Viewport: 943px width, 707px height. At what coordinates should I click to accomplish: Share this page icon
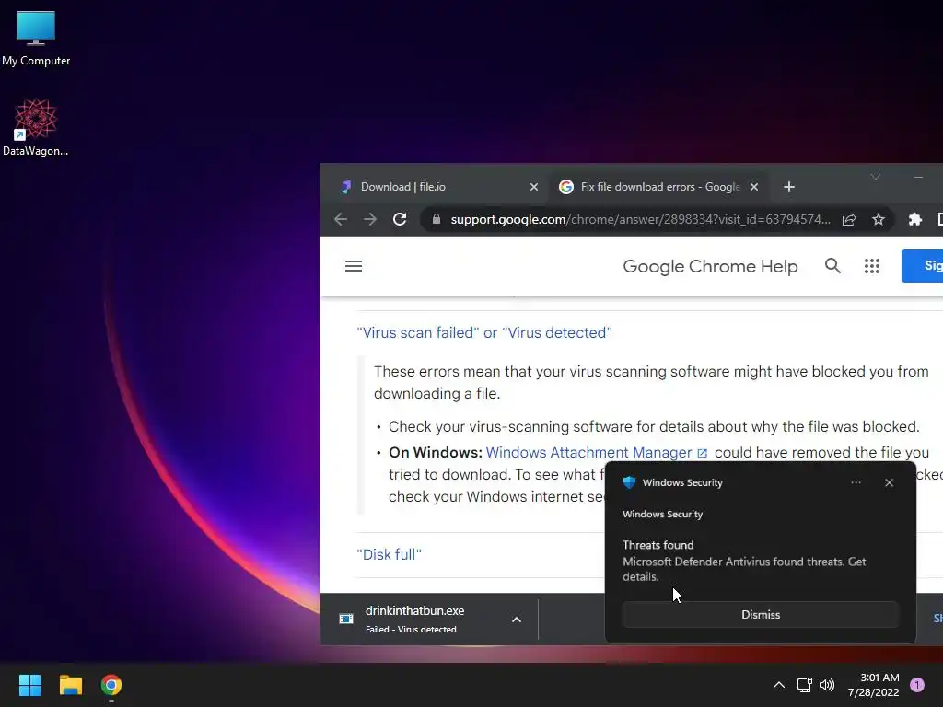tap(848, 219)
